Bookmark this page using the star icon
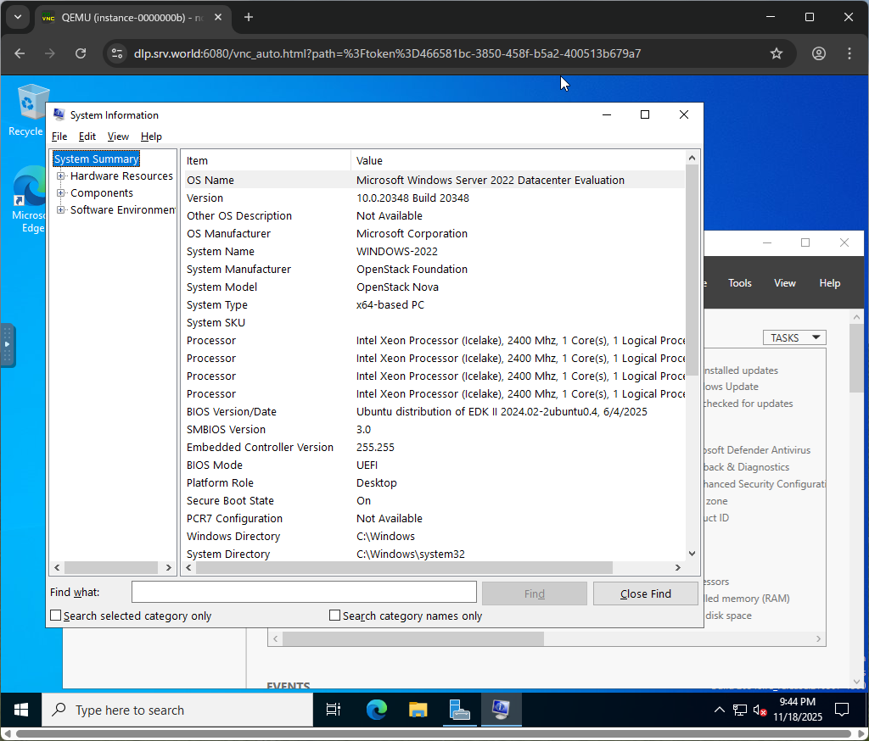This screenshot has width=869, height=741. (776, 53)
